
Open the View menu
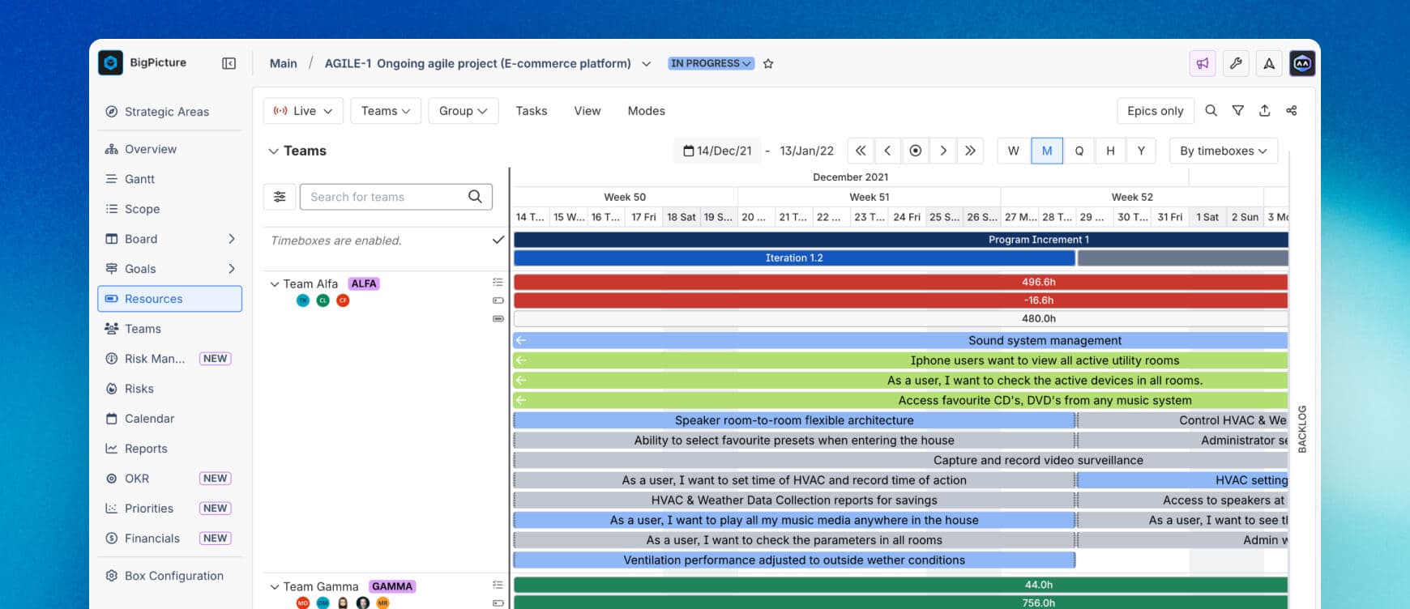coord(587,111)
